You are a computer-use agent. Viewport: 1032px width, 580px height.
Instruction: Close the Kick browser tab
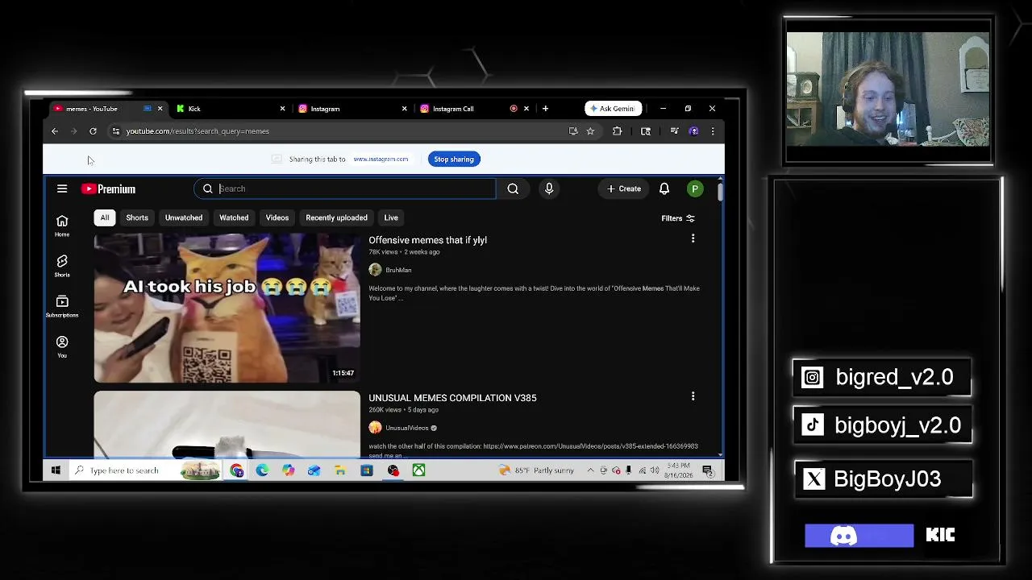pyautogui.click(x=282, y=109)
